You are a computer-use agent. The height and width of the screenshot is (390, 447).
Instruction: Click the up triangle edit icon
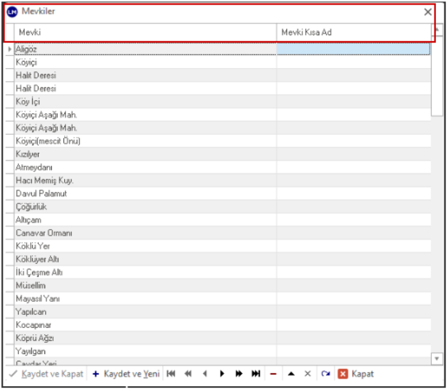point(291,374)
